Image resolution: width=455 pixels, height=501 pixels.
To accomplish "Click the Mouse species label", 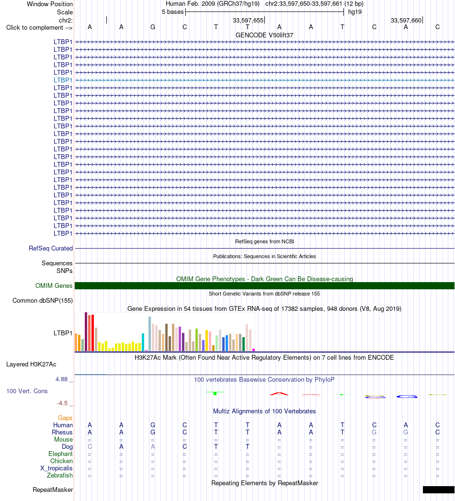I will tap(63, 439).
